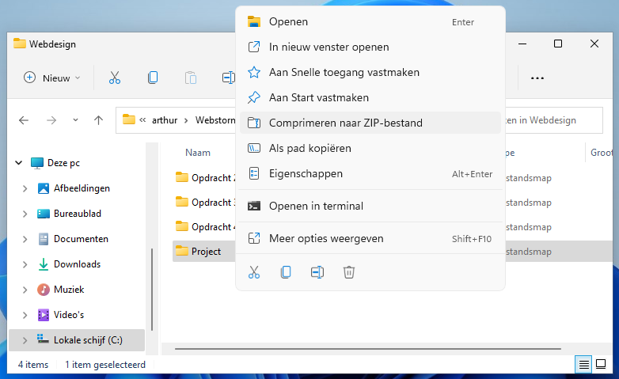Screen dimensions: 619x379
Task: Close the Webdesign window
Action: point(594,44)
